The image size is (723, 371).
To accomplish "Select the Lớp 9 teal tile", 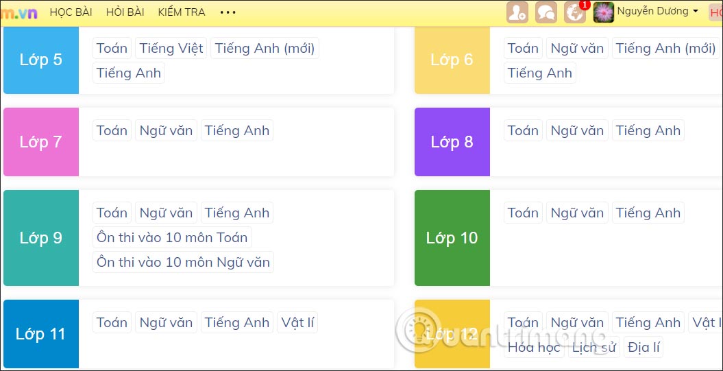I will [x=41, y=238].
